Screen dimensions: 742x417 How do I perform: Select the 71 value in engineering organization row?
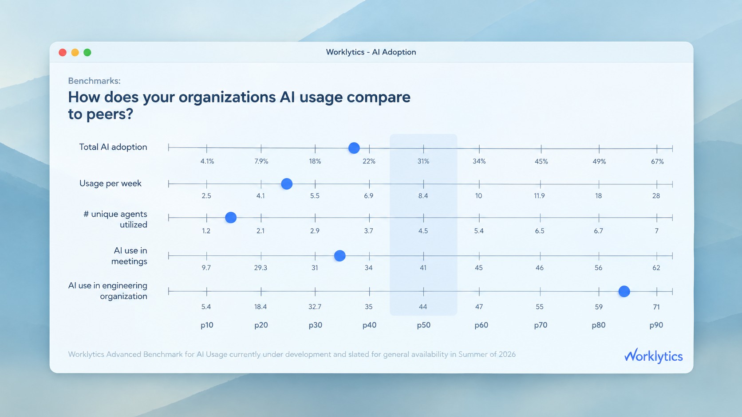click(656, 307)
